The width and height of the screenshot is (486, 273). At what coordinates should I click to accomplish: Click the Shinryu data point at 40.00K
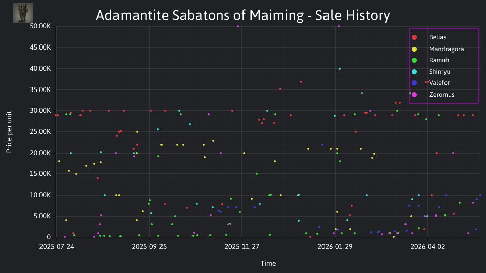tap(340, 69)
